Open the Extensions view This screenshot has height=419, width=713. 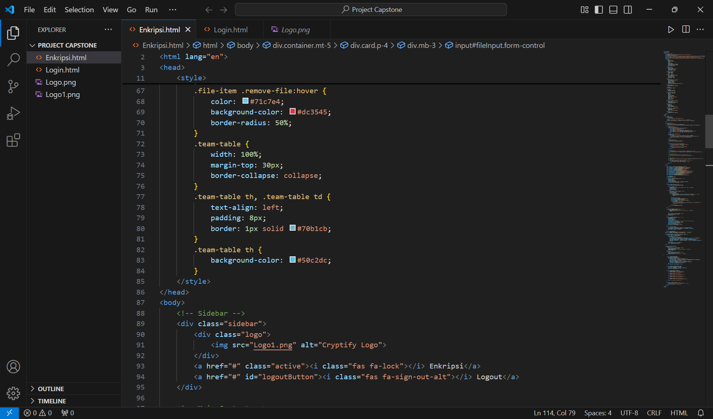(13, 140)
